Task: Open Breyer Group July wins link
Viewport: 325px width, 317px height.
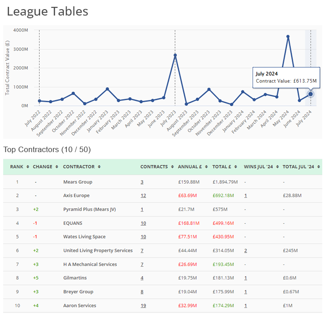Action: coord(246,292)
